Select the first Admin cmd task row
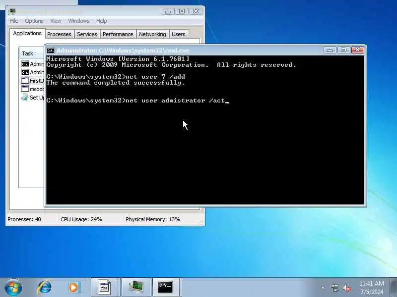 click(33, 64)
